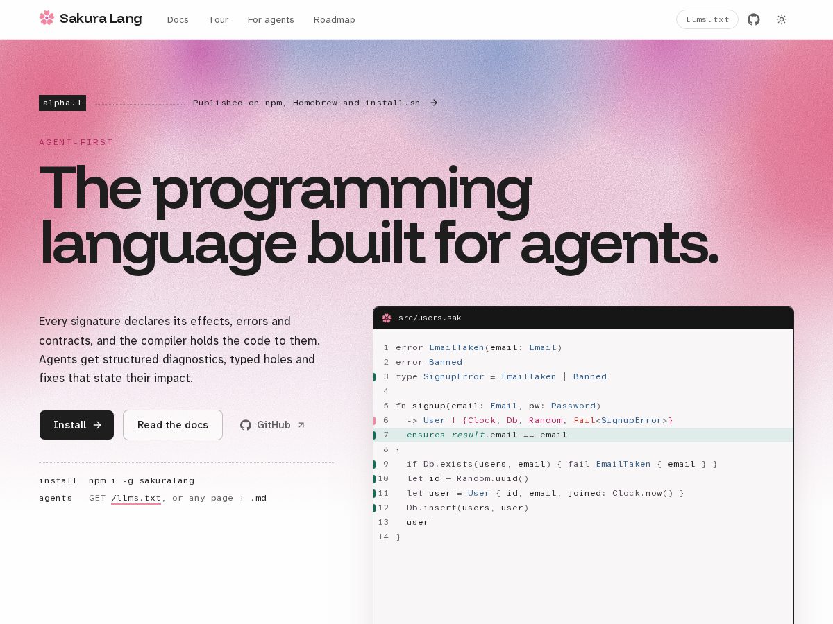Click the src/users.sak file title
This screenshot has width=833, height=624.
(x=430, y=318)
